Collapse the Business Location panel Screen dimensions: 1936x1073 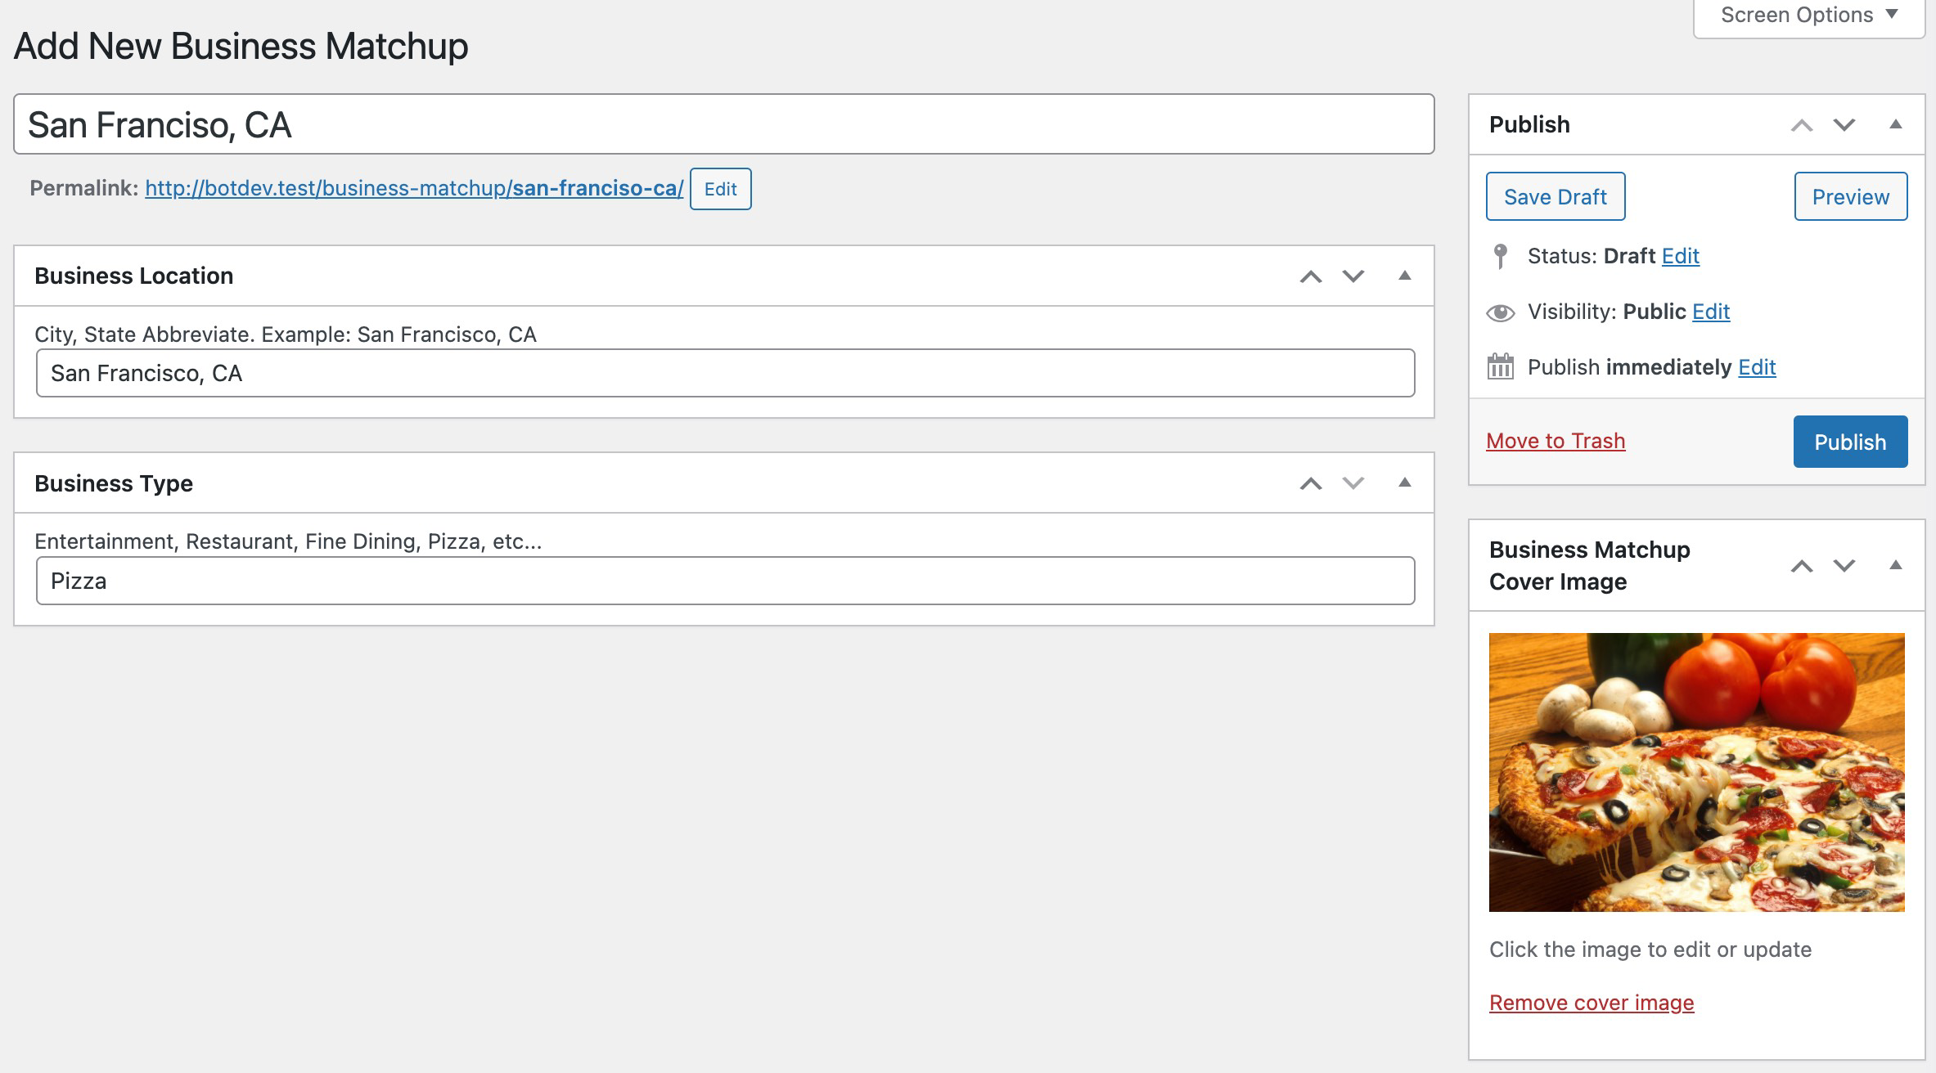click(1405, 276)
